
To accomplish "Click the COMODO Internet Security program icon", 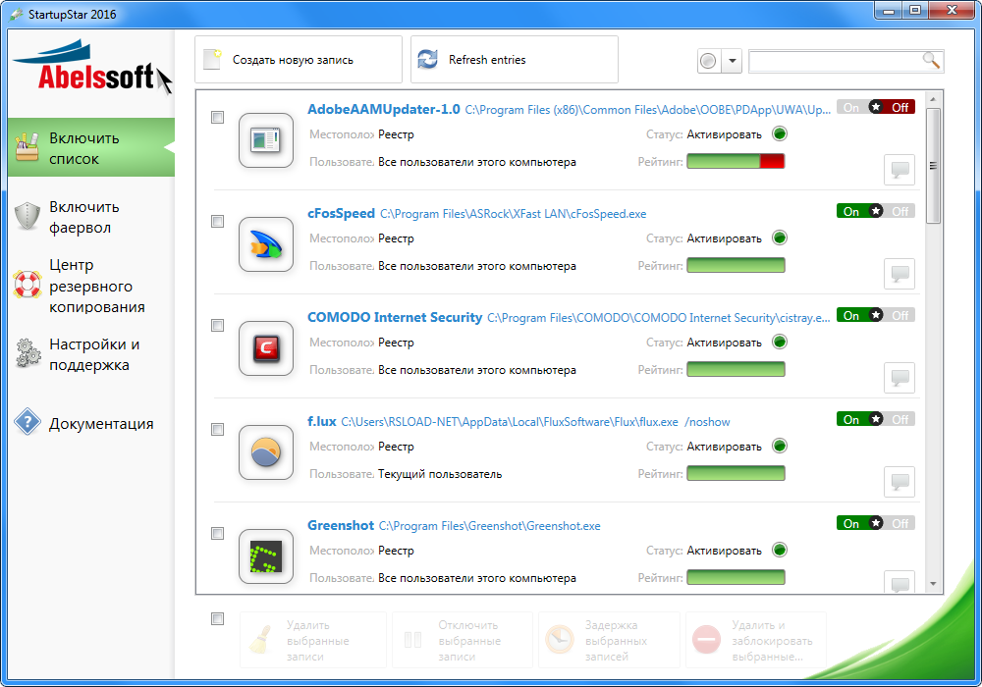I will [266, 347].
